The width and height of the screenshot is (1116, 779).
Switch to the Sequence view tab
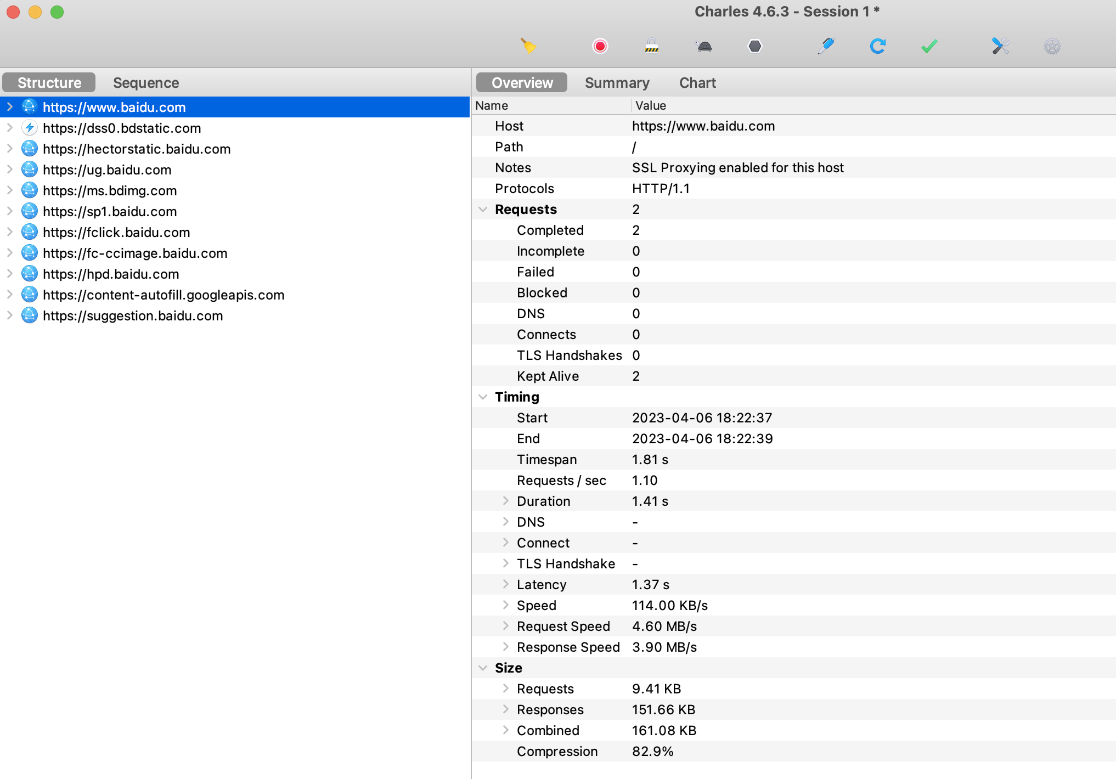[x=146, y=82]
